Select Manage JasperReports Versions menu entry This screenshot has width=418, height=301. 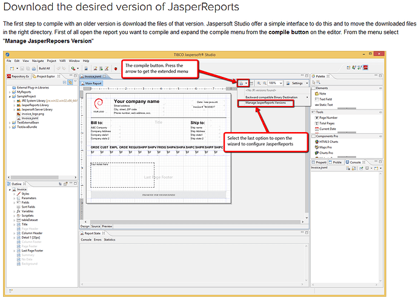point(265,102)
